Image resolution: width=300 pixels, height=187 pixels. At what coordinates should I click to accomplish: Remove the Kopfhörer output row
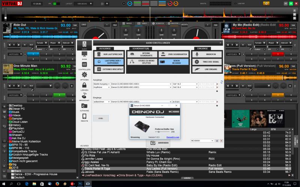click(x=217, y=87)
